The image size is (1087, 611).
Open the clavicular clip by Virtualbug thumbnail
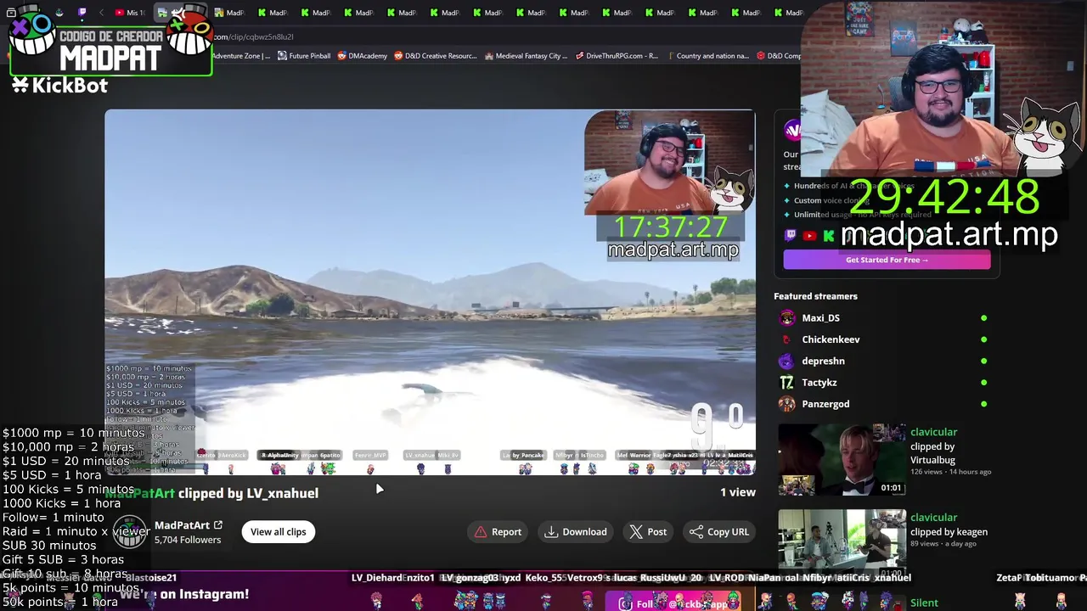point(842,460)
